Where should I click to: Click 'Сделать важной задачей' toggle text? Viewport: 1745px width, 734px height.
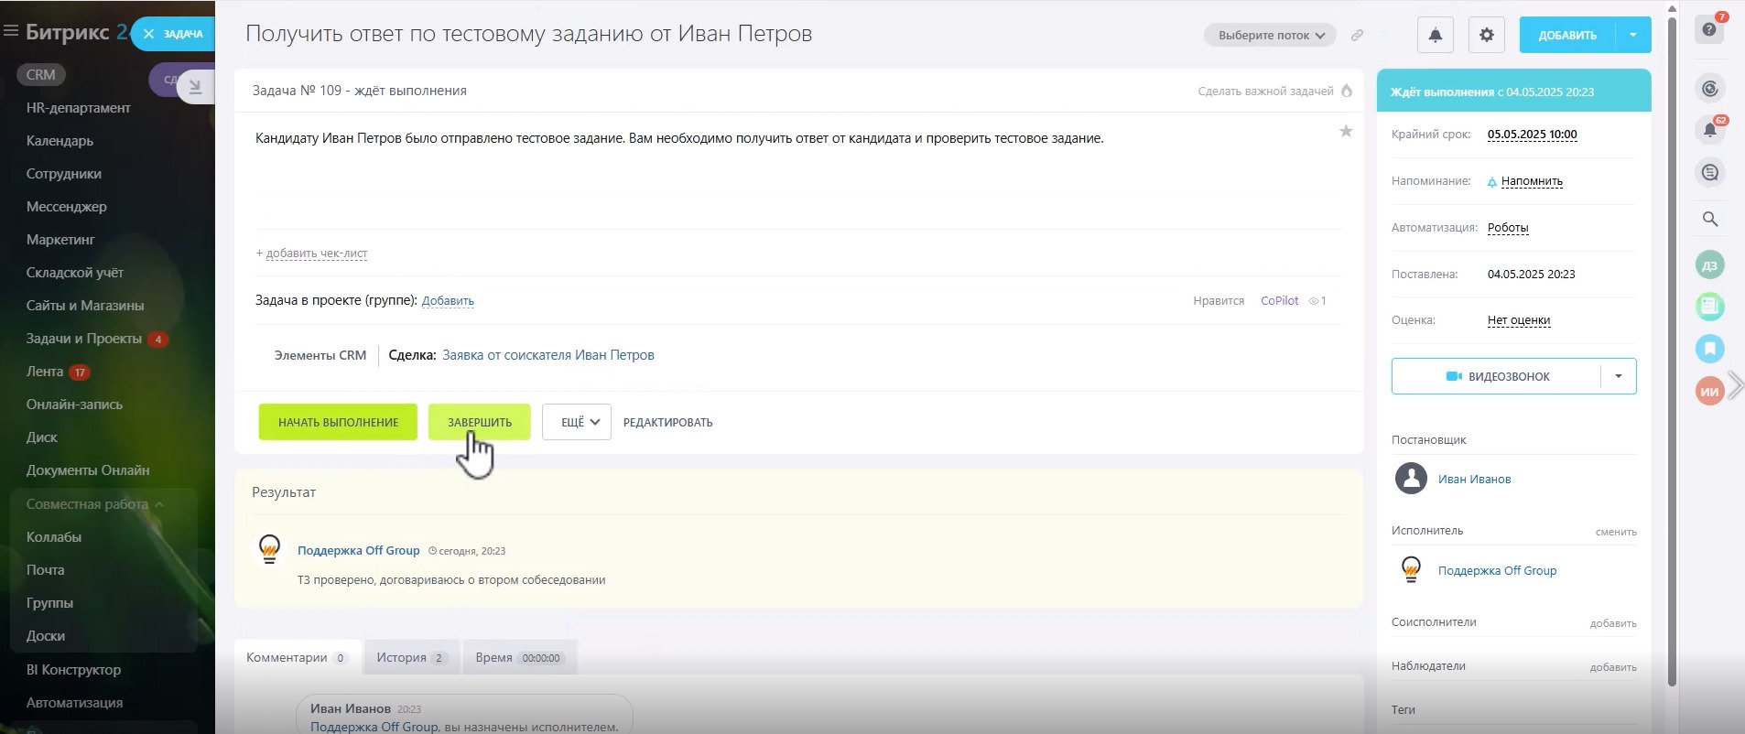tap(1265, 92)
